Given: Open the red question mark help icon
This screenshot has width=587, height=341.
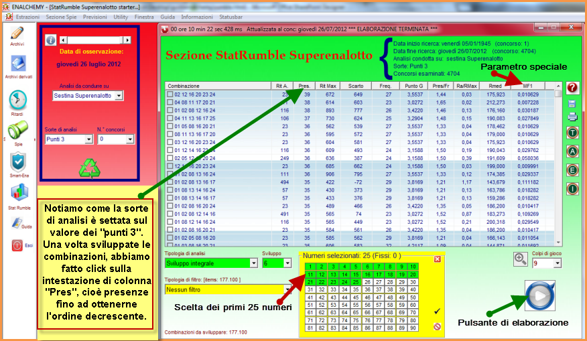Looking at the screenshot, I should tap(572, 88).
